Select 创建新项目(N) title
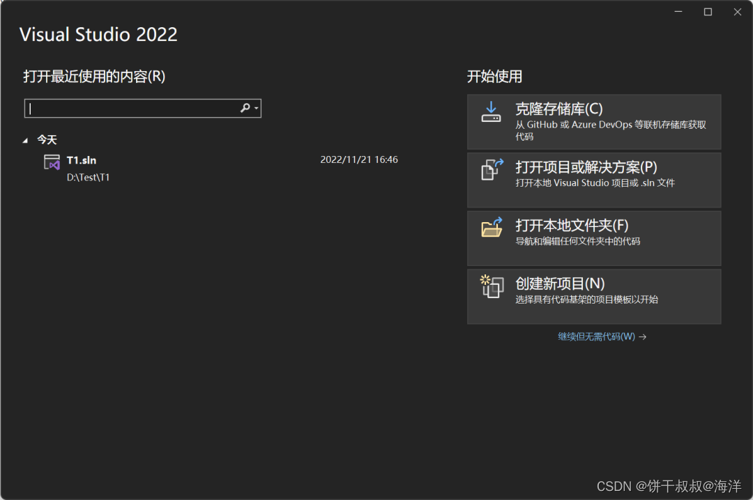The height and width of the screenshot is (500, 753). tap(560, 283)
